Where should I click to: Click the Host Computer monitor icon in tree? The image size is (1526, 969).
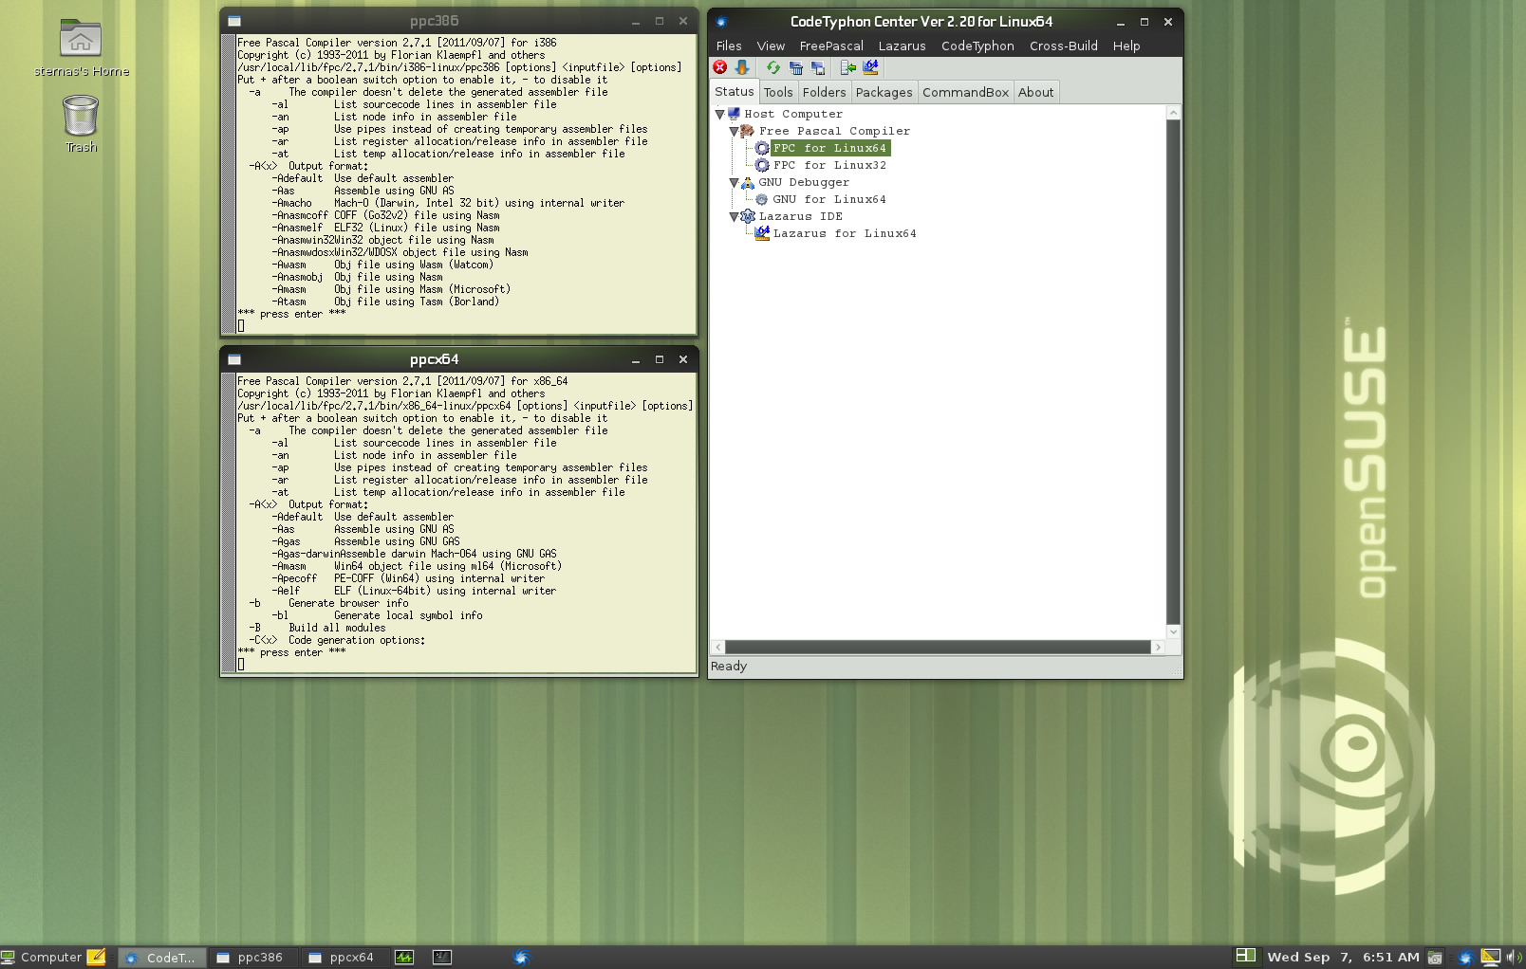click(x=734, y=114)
